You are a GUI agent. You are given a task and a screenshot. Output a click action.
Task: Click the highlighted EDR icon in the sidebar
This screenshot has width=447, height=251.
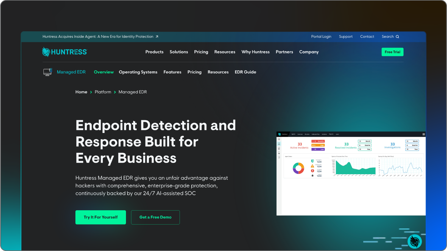[x=279, y=144]
